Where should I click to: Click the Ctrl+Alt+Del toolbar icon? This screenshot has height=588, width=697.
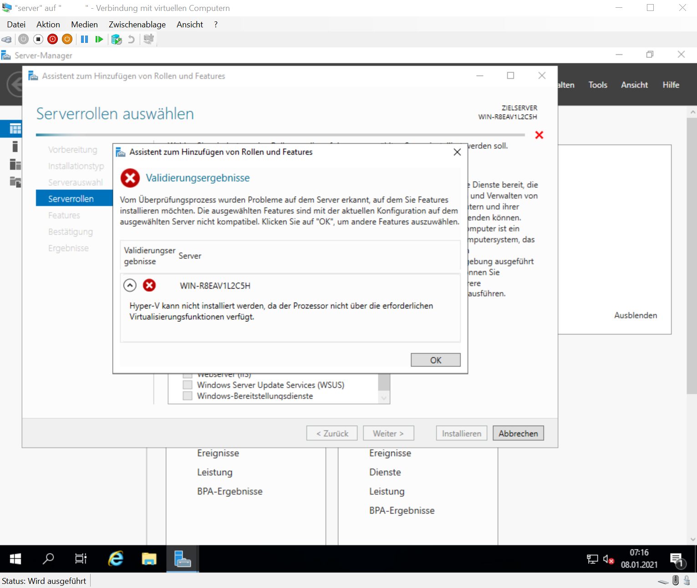pyautogui.click(x=7, y=40)
